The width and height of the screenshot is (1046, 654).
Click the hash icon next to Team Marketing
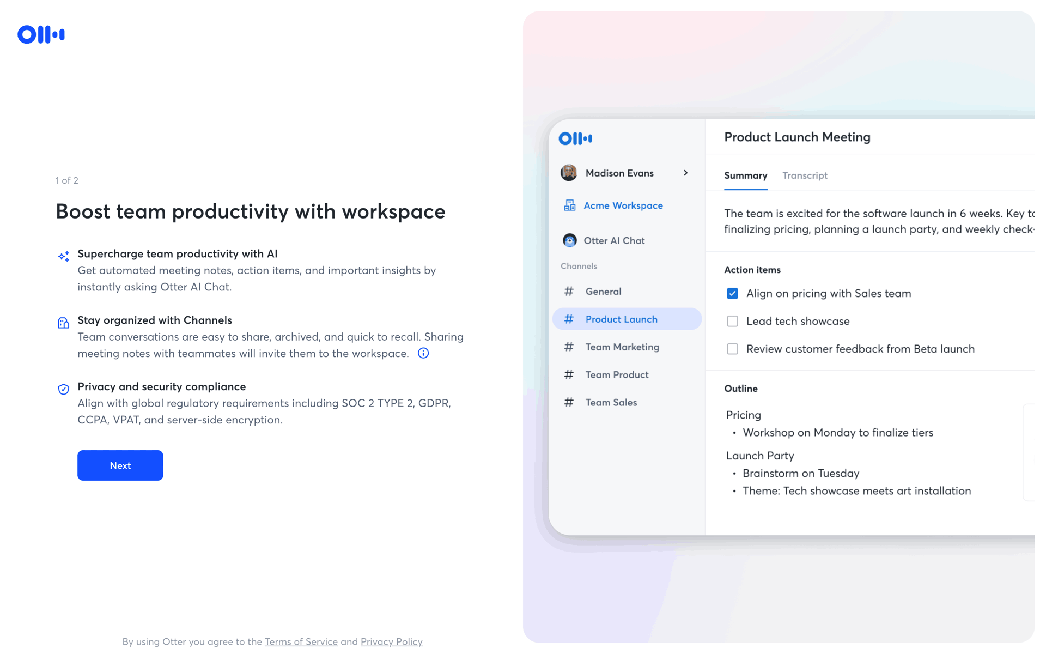(569, 347)
